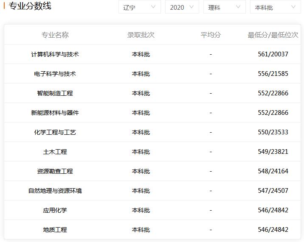Select the 应用化学 major name
The image size is (304, 242).
click(x=55, y=210)
